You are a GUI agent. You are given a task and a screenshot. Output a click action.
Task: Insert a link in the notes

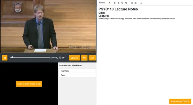point(126,3)
